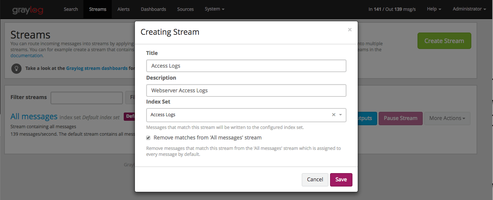Clear the Index Set selection with the x icon
Image resolution: width=493 pixels, height=200 pixels.
click(334, 115)
